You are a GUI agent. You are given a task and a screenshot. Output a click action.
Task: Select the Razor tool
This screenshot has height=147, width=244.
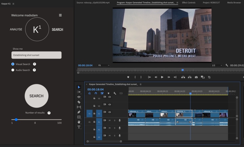(x=79, y=102)
